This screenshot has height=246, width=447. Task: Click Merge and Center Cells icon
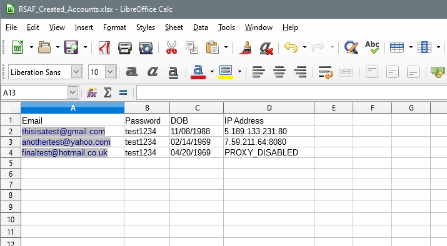(346, 72)
